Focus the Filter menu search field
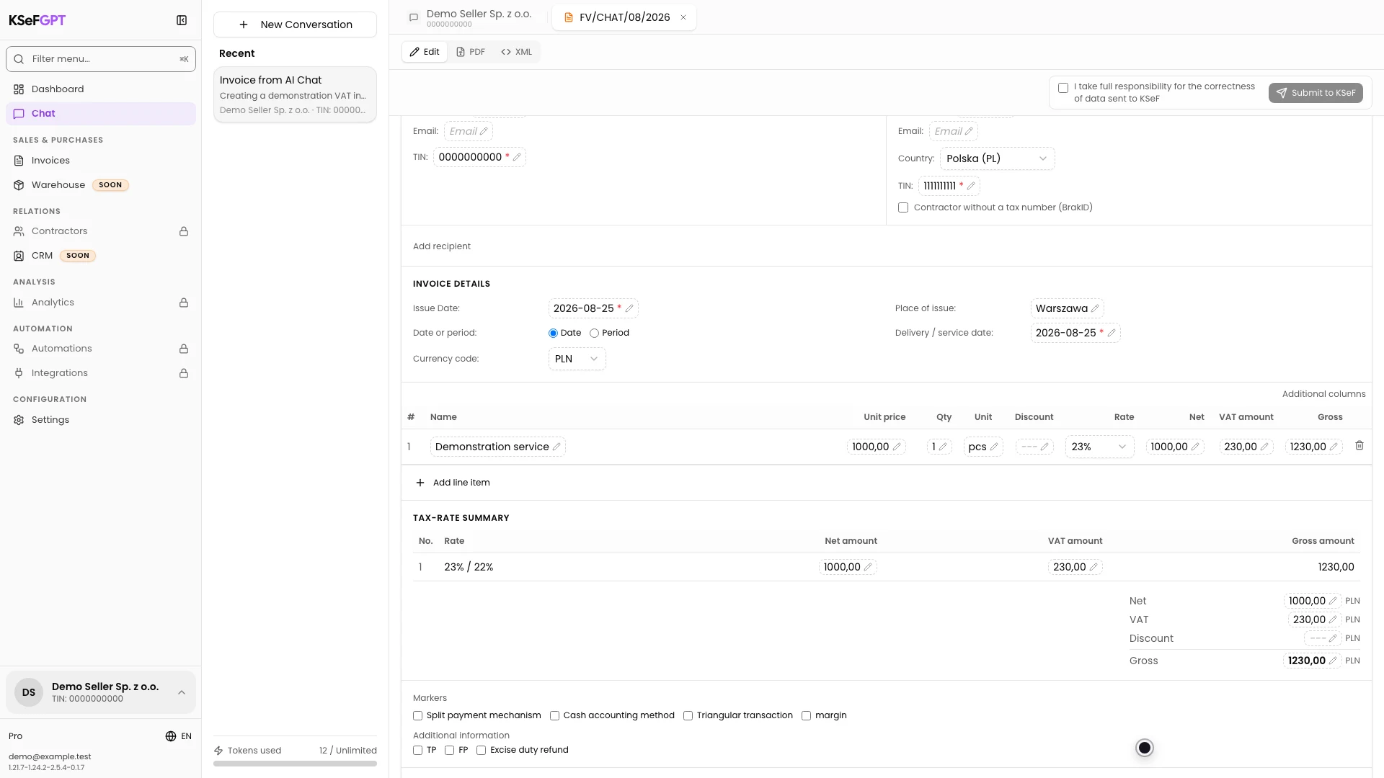Screen dimensions: 1384x778 click(101, 59)
